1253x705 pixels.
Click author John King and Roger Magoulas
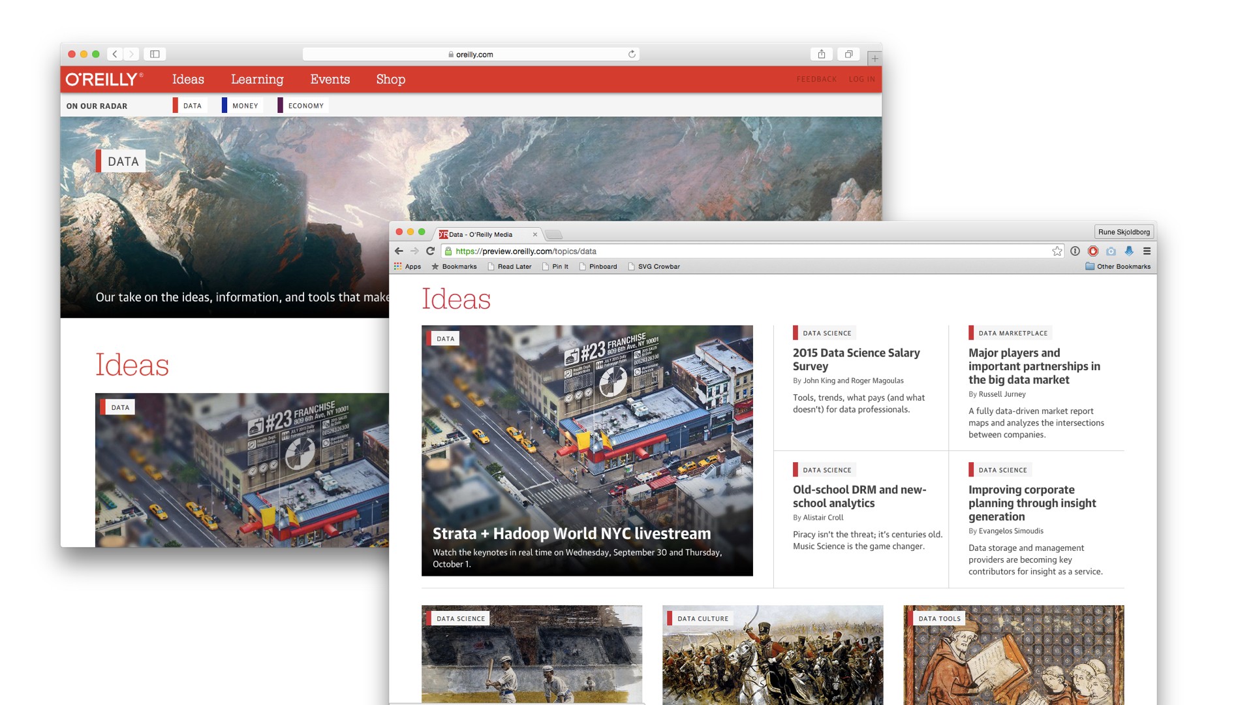point(853,381)
